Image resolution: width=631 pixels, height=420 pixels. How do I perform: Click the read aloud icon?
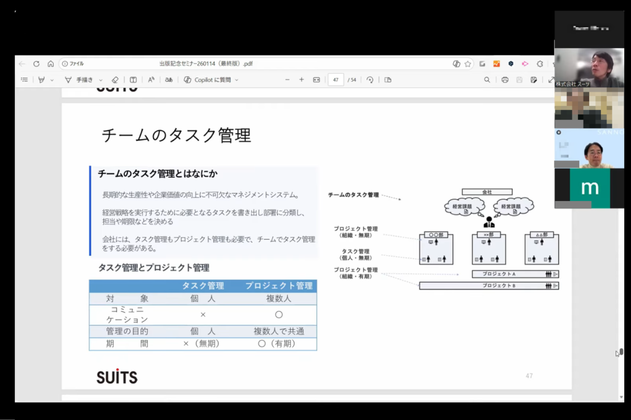tap(151, 79)
